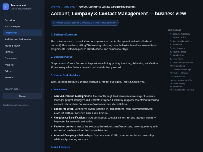Jump to 15. Risks & Observations in contents
Screen dimensions: 203x152
tap(177, 85)
